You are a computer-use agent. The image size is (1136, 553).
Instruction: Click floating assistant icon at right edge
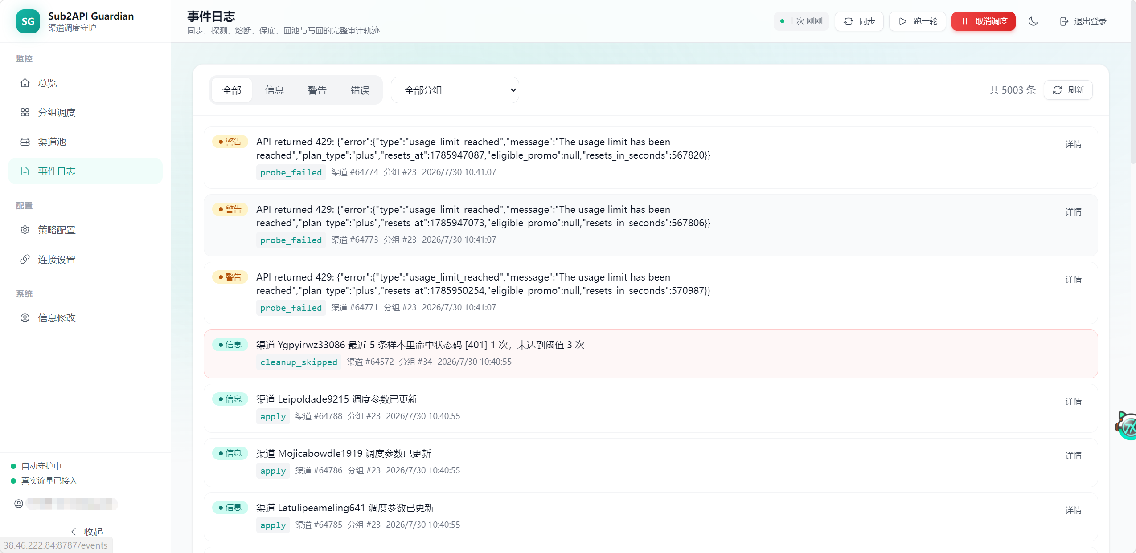(x=1127, y=426)
